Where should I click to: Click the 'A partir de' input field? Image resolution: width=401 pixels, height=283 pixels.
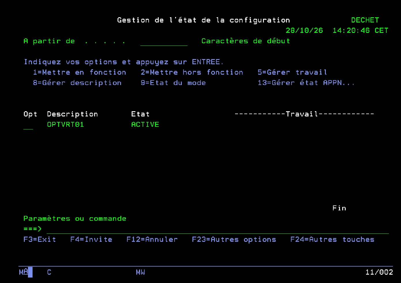tap(164, 41)
